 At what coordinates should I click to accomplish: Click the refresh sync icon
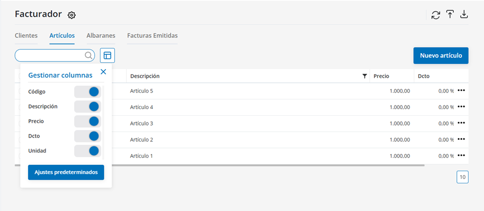point(436,15)
